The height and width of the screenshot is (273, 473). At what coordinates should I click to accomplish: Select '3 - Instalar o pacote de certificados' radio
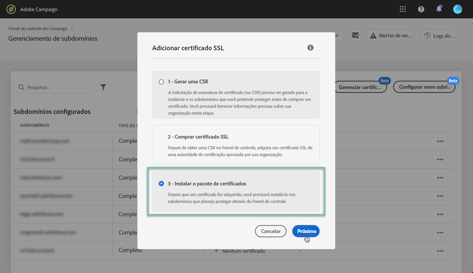(161, 184)
